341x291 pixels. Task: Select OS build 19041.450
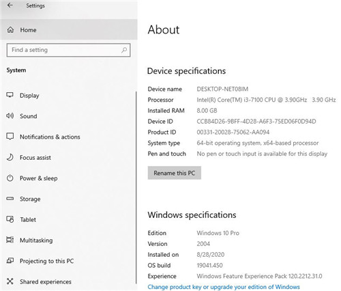pyautogui.click(x=209, y=266)
